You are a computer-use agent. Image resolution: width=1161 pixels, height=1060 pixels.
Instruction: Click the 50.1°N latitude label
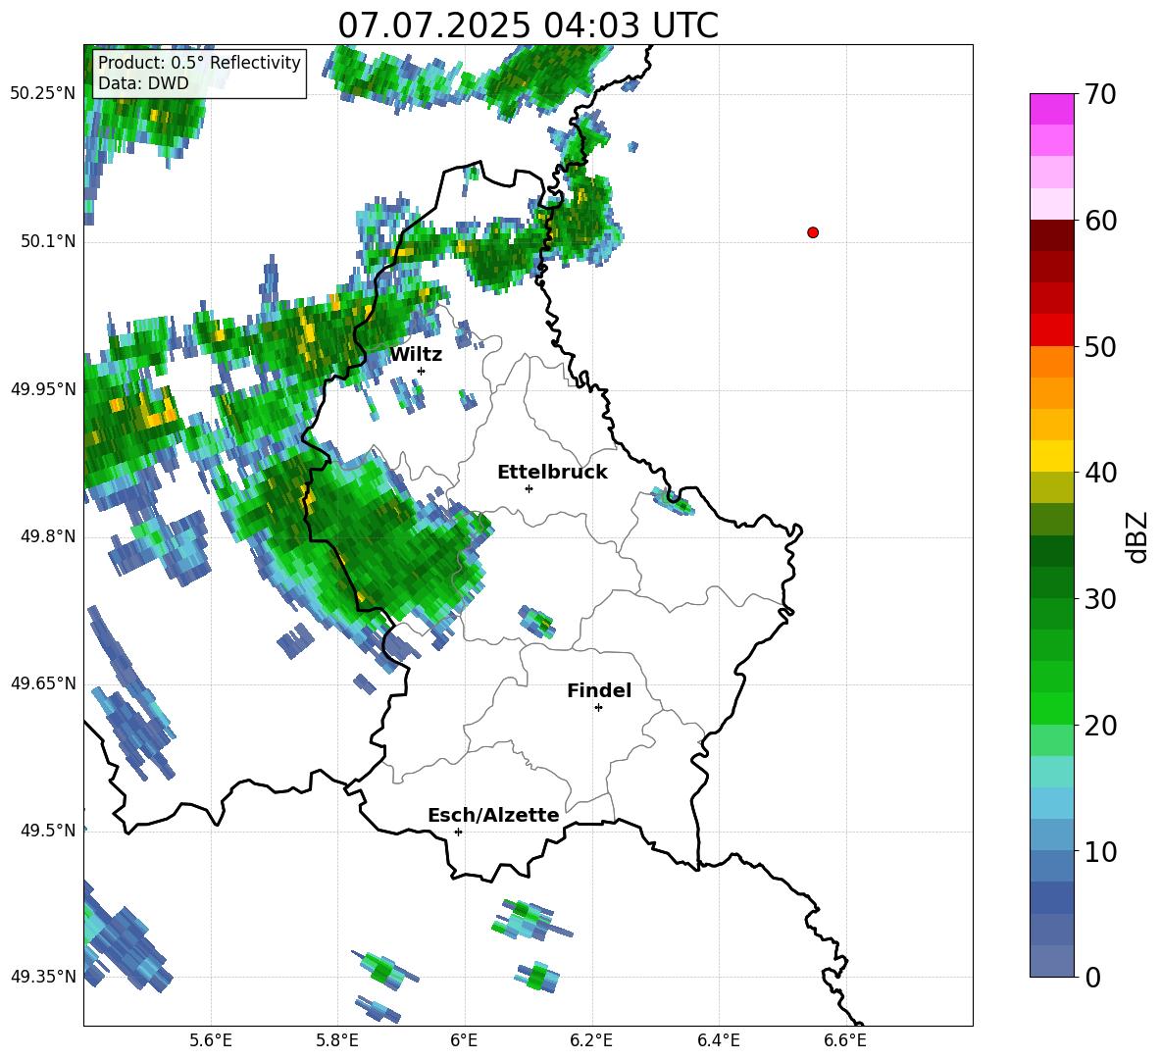pyautogui.click(x=47, y=241)
